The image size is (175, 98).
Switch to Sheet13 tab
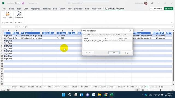[75, 87]
